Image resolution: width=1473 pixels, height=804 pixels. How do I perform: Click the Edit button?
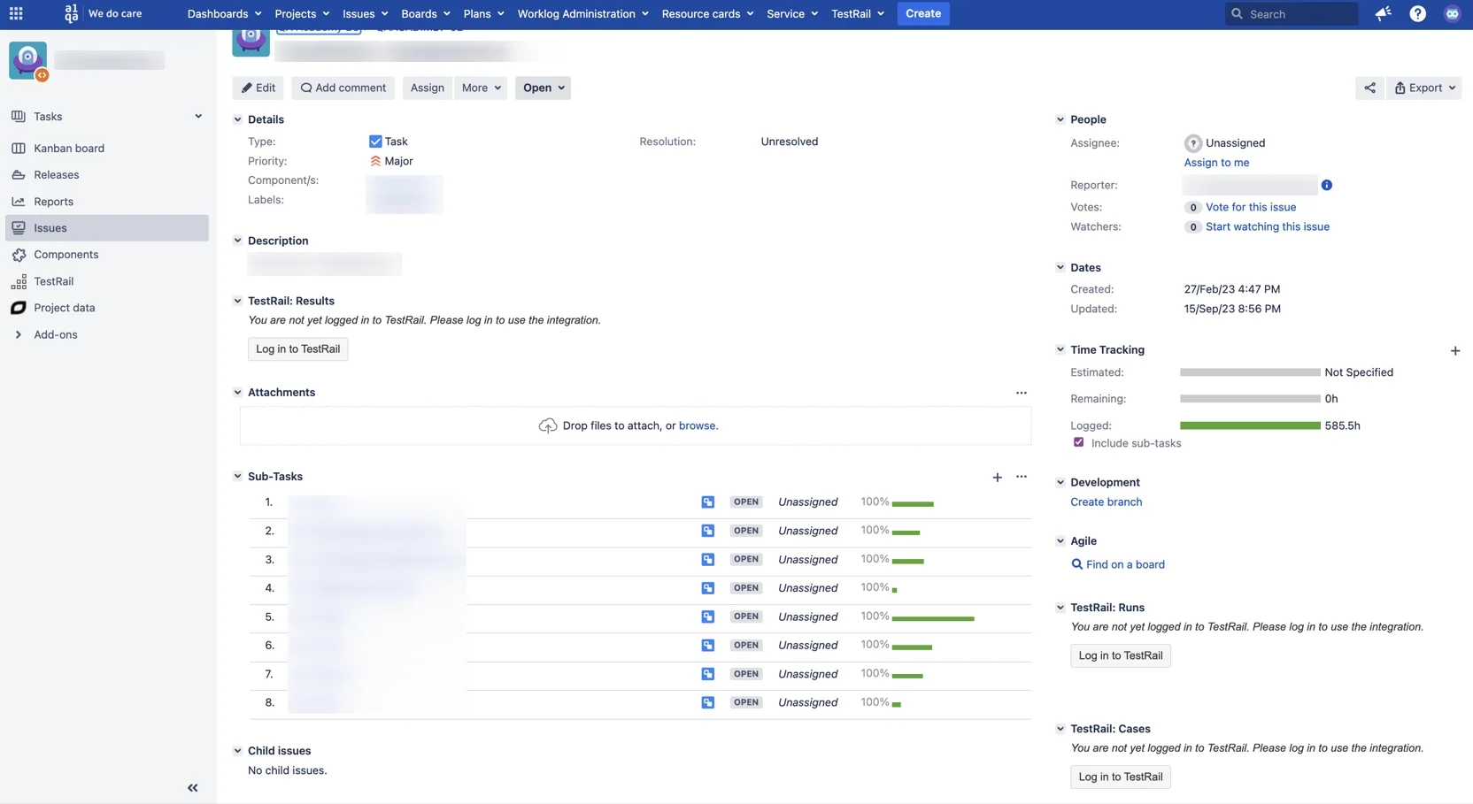click(258, 88)
